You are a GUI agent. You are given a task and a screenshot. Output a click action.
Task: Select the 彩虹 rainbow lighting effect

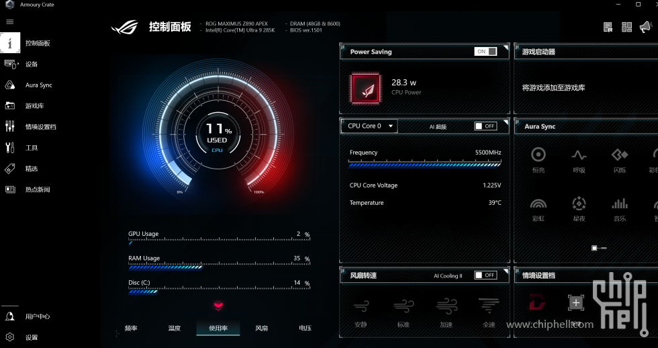click(x=538, y=209)
